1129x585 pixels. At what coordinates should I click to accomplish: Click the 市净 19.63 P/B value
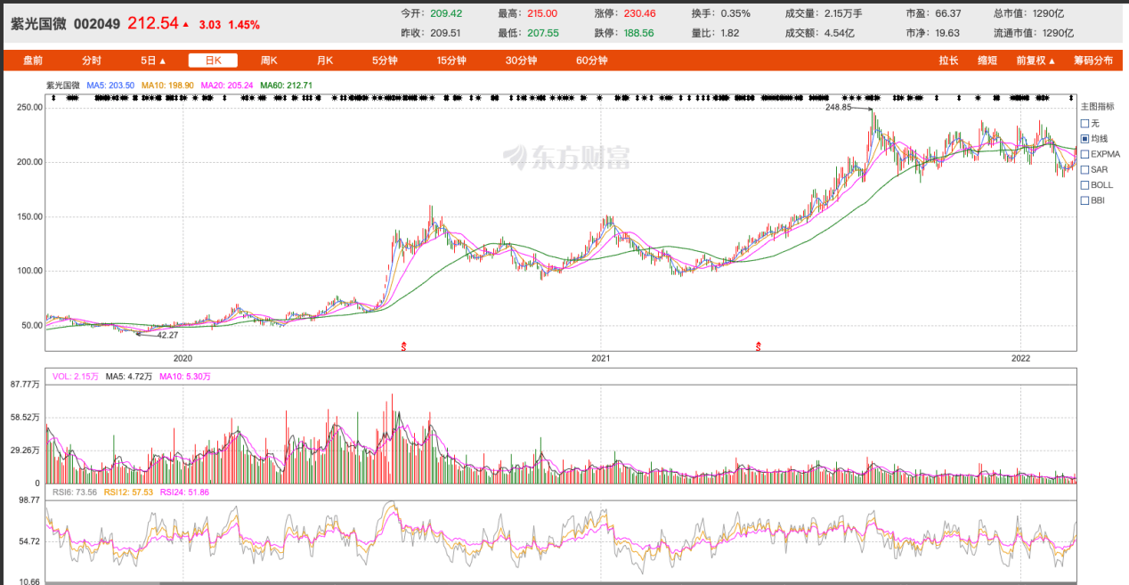(x=946, y=33)
